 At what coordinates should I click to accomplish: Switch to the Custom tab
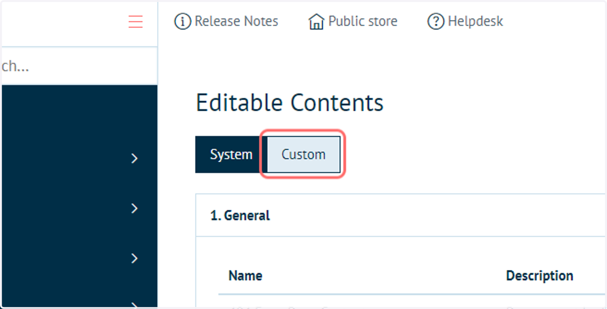tap(303, 154)
